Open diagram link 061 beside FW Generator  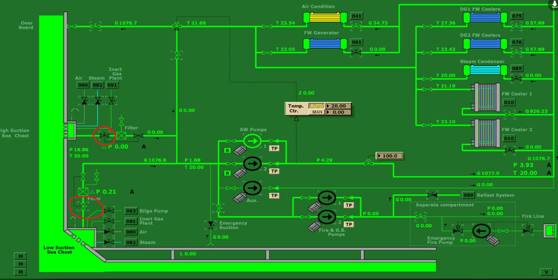tap(357, 42)
